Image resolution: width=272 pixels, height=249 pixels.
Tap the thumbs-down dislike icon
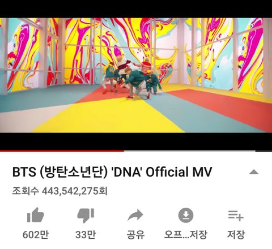click(x=86, y=216)
